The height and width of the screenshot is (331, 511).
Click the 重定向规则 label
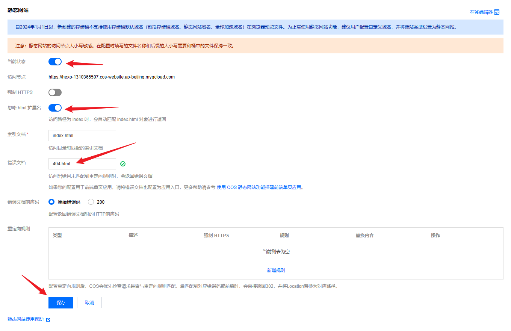[x=19, y=228]
